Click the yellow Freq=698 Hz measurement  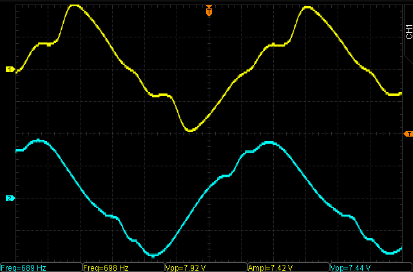(x=124, y=267)
